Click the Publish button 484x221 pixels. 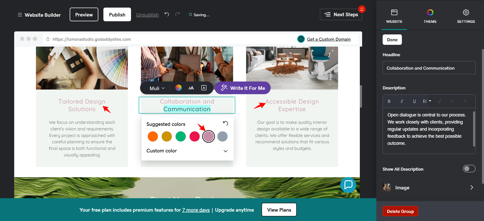pos(117,14)
